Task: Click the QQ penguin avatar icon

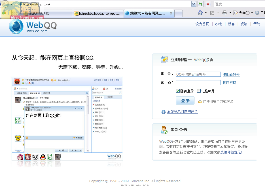Action: pyautogui.click(x=43, y=157)
